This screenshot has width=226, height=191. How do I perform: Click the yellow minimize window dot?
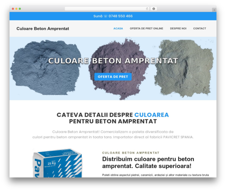[x=16, y=9]
